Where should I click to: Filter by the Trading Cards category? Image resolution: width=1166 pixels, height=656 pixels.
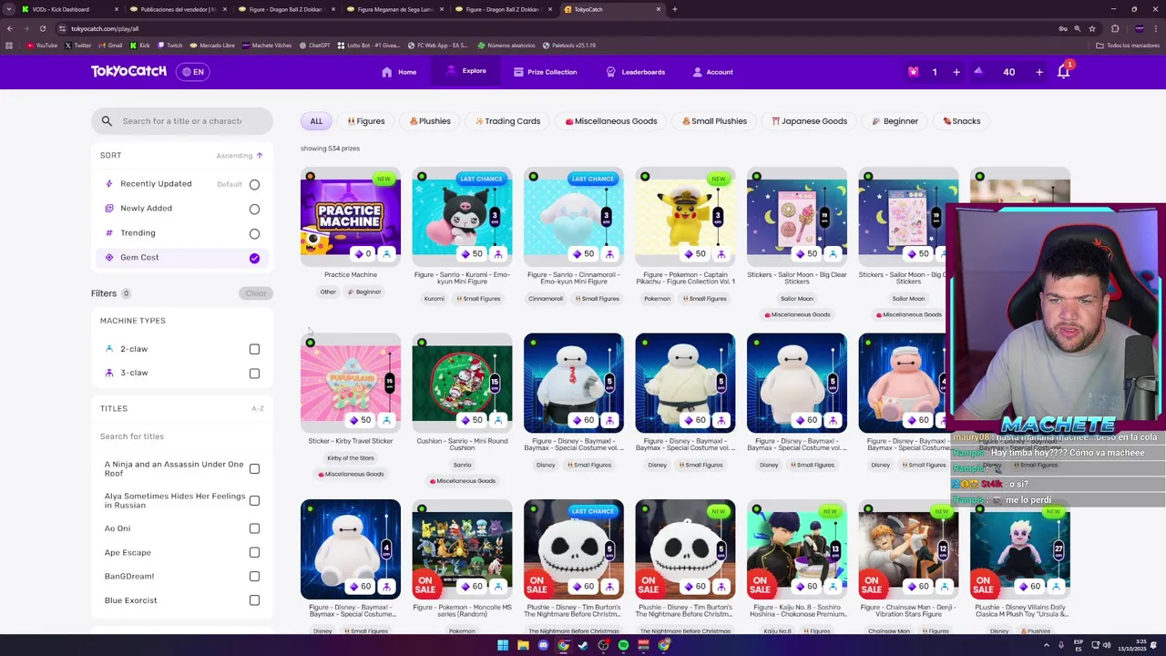pyautogui.click(x=507, y=121)
